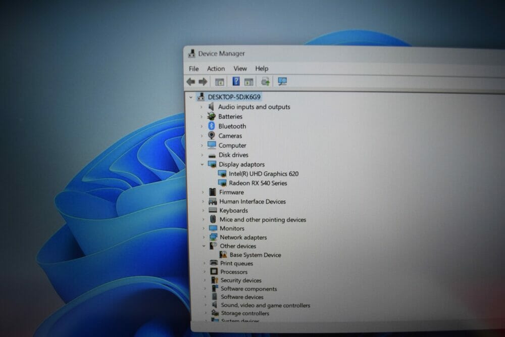This screenshot has height=337, width=505.
Task: Click the Bluetooth logo icon
Action: click(211, 126)
